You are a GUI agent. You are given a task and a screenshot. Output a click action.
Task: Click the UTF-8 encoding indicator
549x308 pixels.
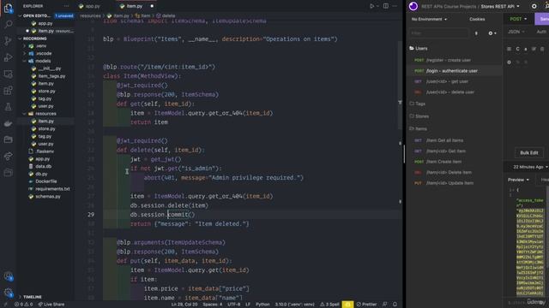coord(234,305)
